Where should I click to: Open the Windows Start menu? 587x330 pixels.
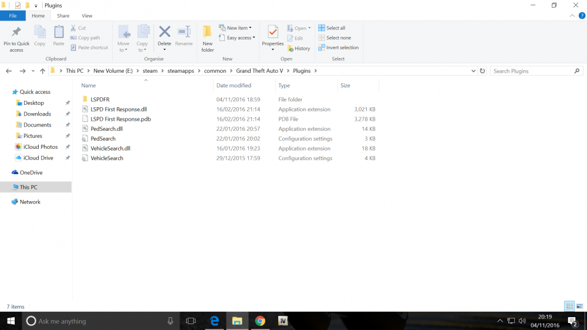click(x=11, y=321)
